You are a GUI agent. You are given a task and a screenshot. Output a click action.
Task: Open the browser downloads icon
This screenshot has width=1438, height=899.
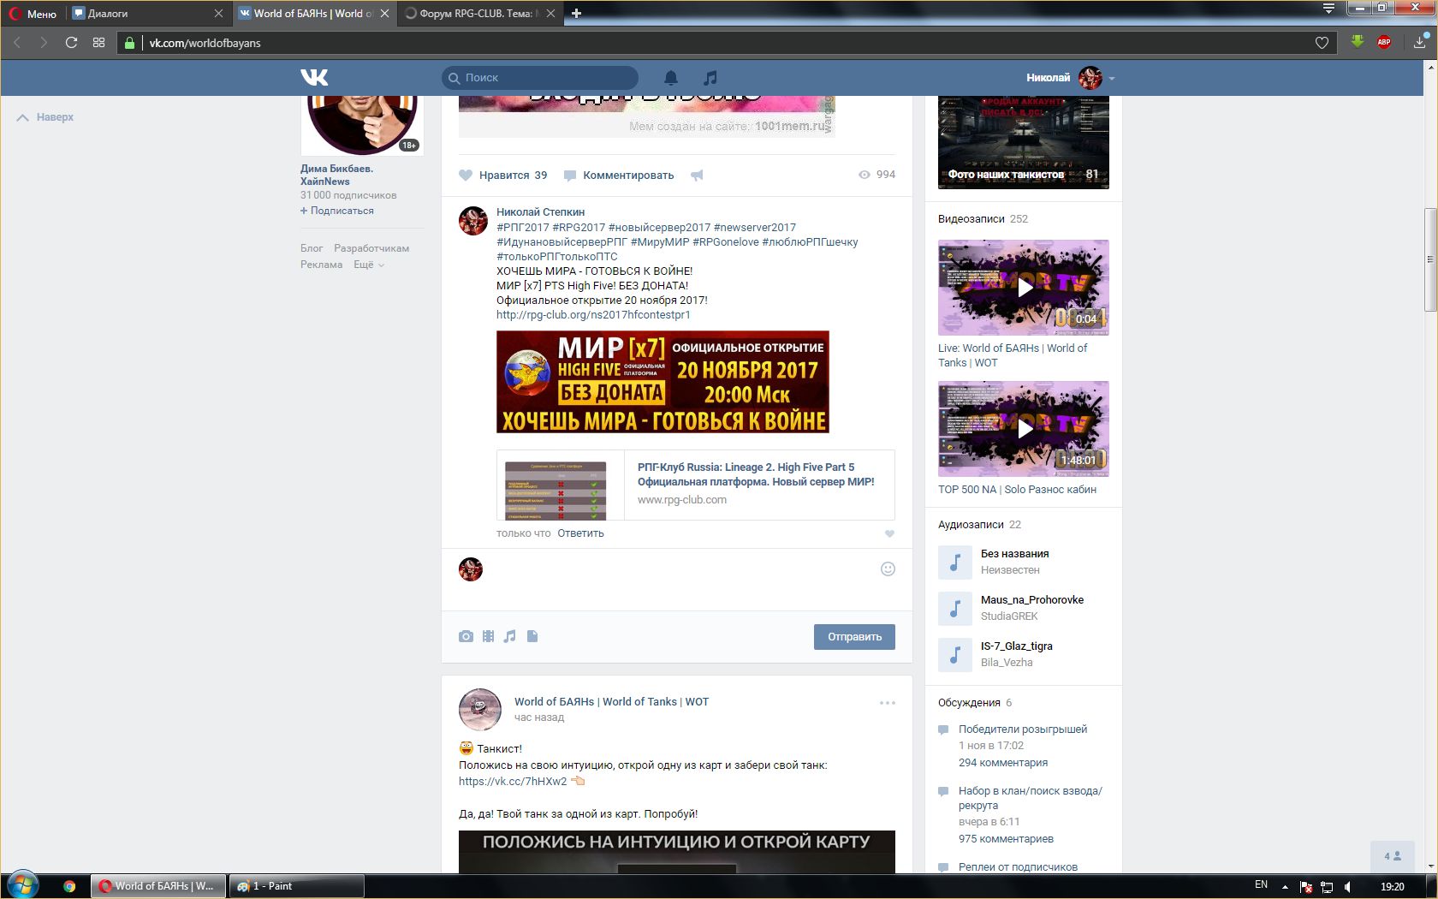[1420, 42]
